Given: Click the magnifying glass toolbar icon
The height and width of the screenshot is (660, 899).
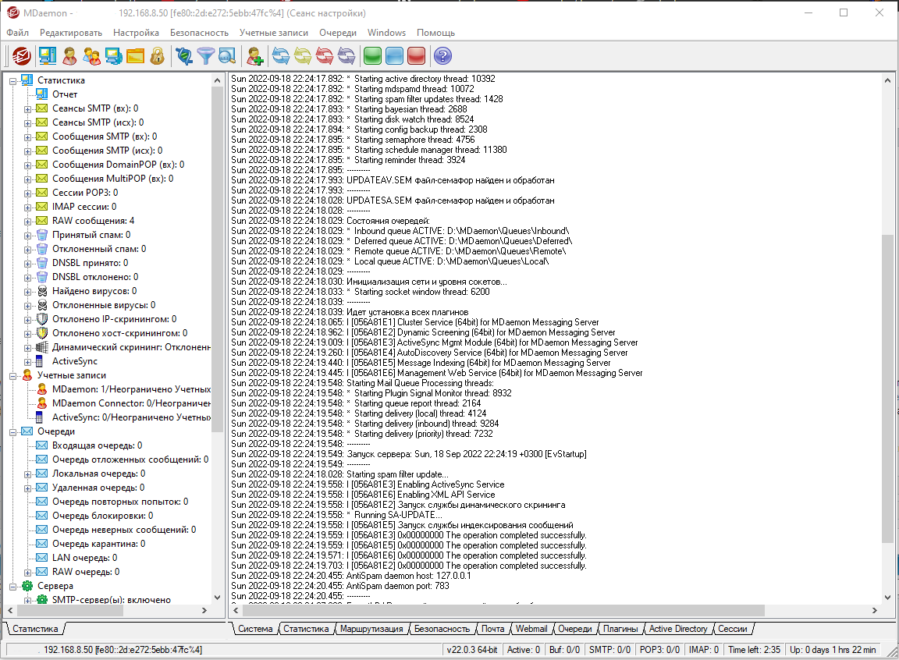Looking at the screenshot, I should [x=227, y=56].
